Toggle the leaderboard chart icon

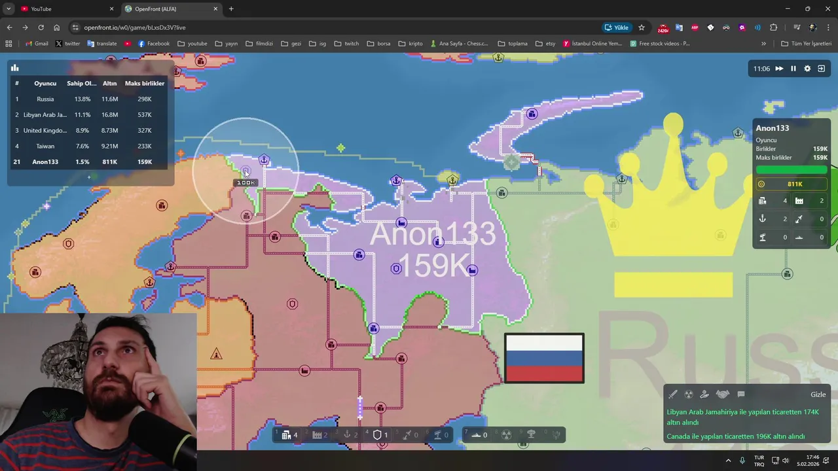tap(14, 67)
